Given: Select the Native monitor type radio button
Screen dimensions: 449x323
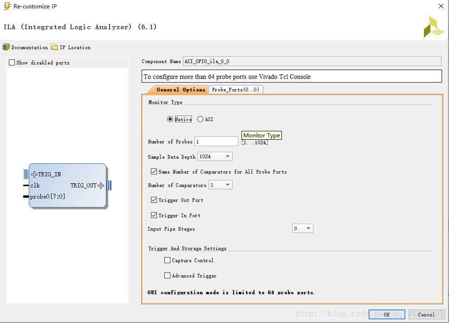Looking at the screenshot, I should pyautogui.click(x=170, y=119).
